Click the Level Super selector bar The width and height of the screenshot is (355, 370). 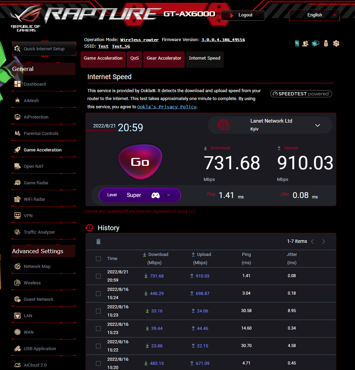140,195
